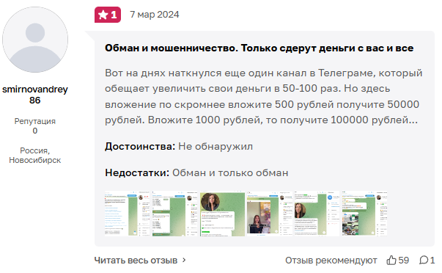This screenshot has width=442, height=273.
Task: Open fourth thumbnail with video of woman
Action: coord(270,214)
